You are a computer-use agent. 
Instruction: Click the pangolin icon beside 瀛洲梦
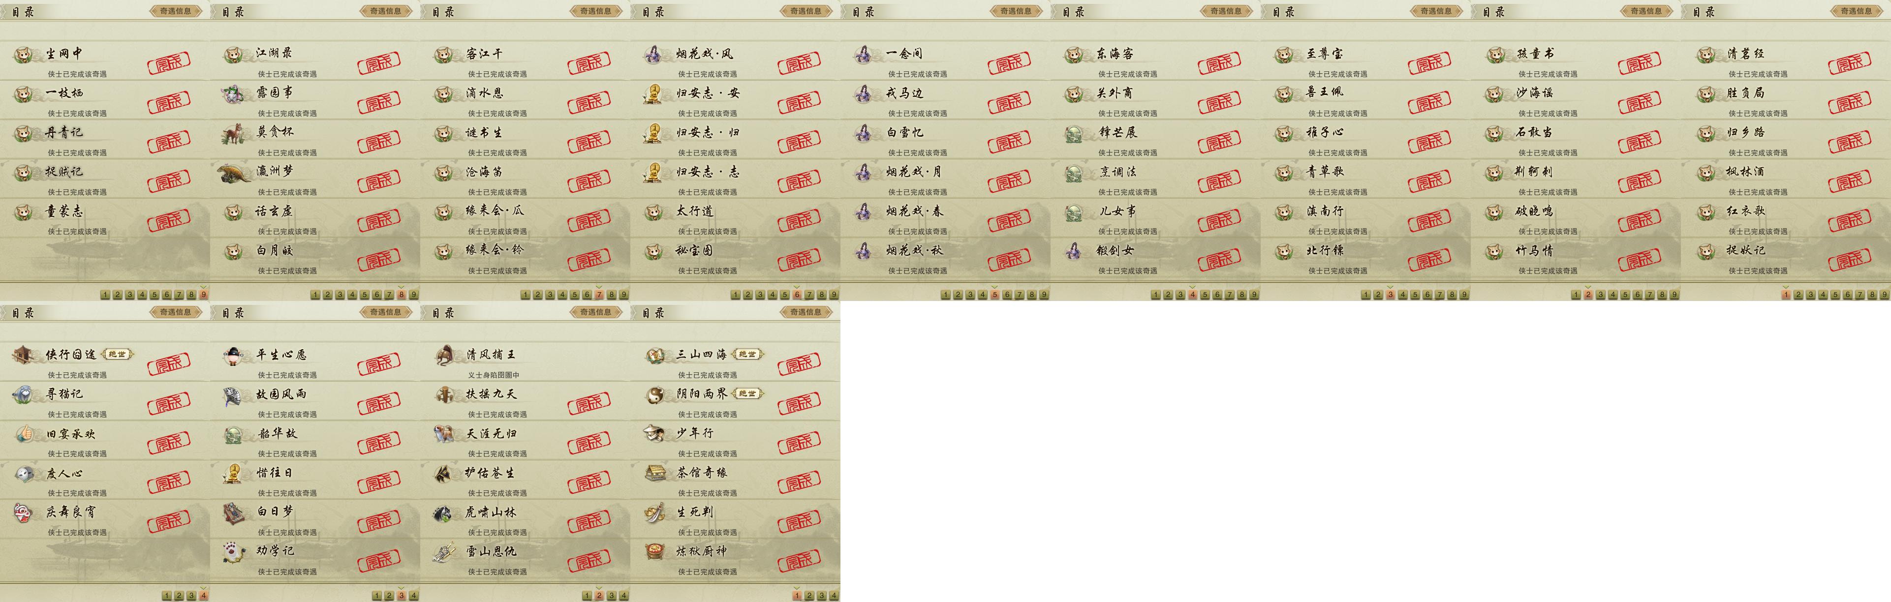click(234, 173)
